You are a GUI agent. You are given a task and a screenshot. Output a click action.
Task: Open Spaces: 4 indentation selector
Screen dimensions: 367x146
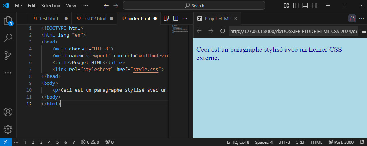[x=264, y=142]
